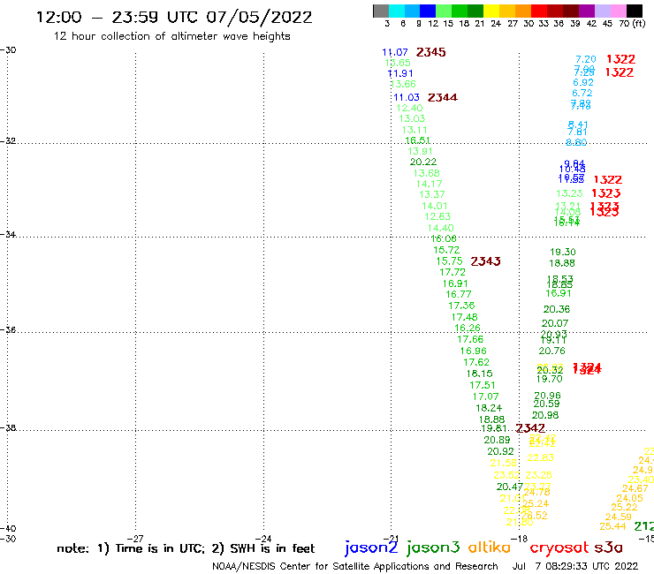
Task: Click the gray swatch in the color legend
Action: pyautogui.click(x=381, y=11)
